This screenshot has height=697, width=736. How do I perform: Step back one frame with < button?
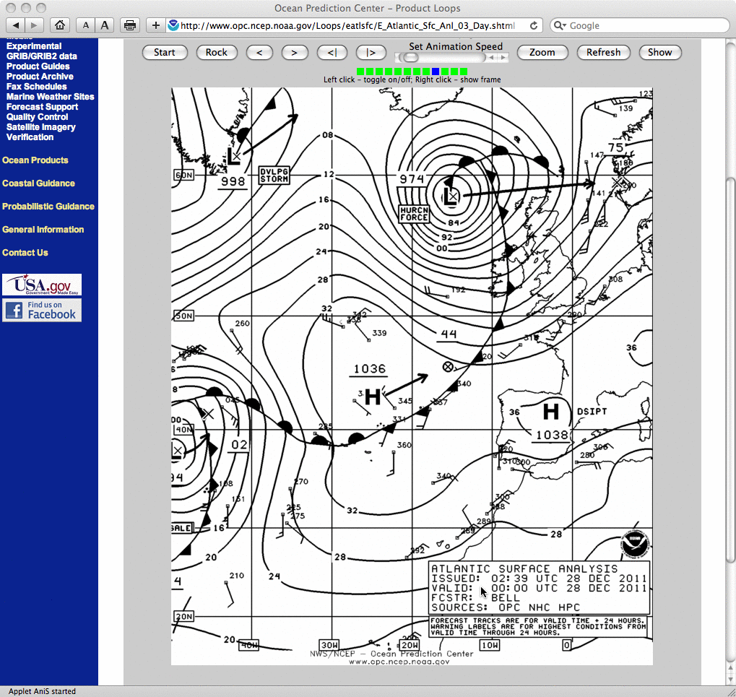coord(259,53)
